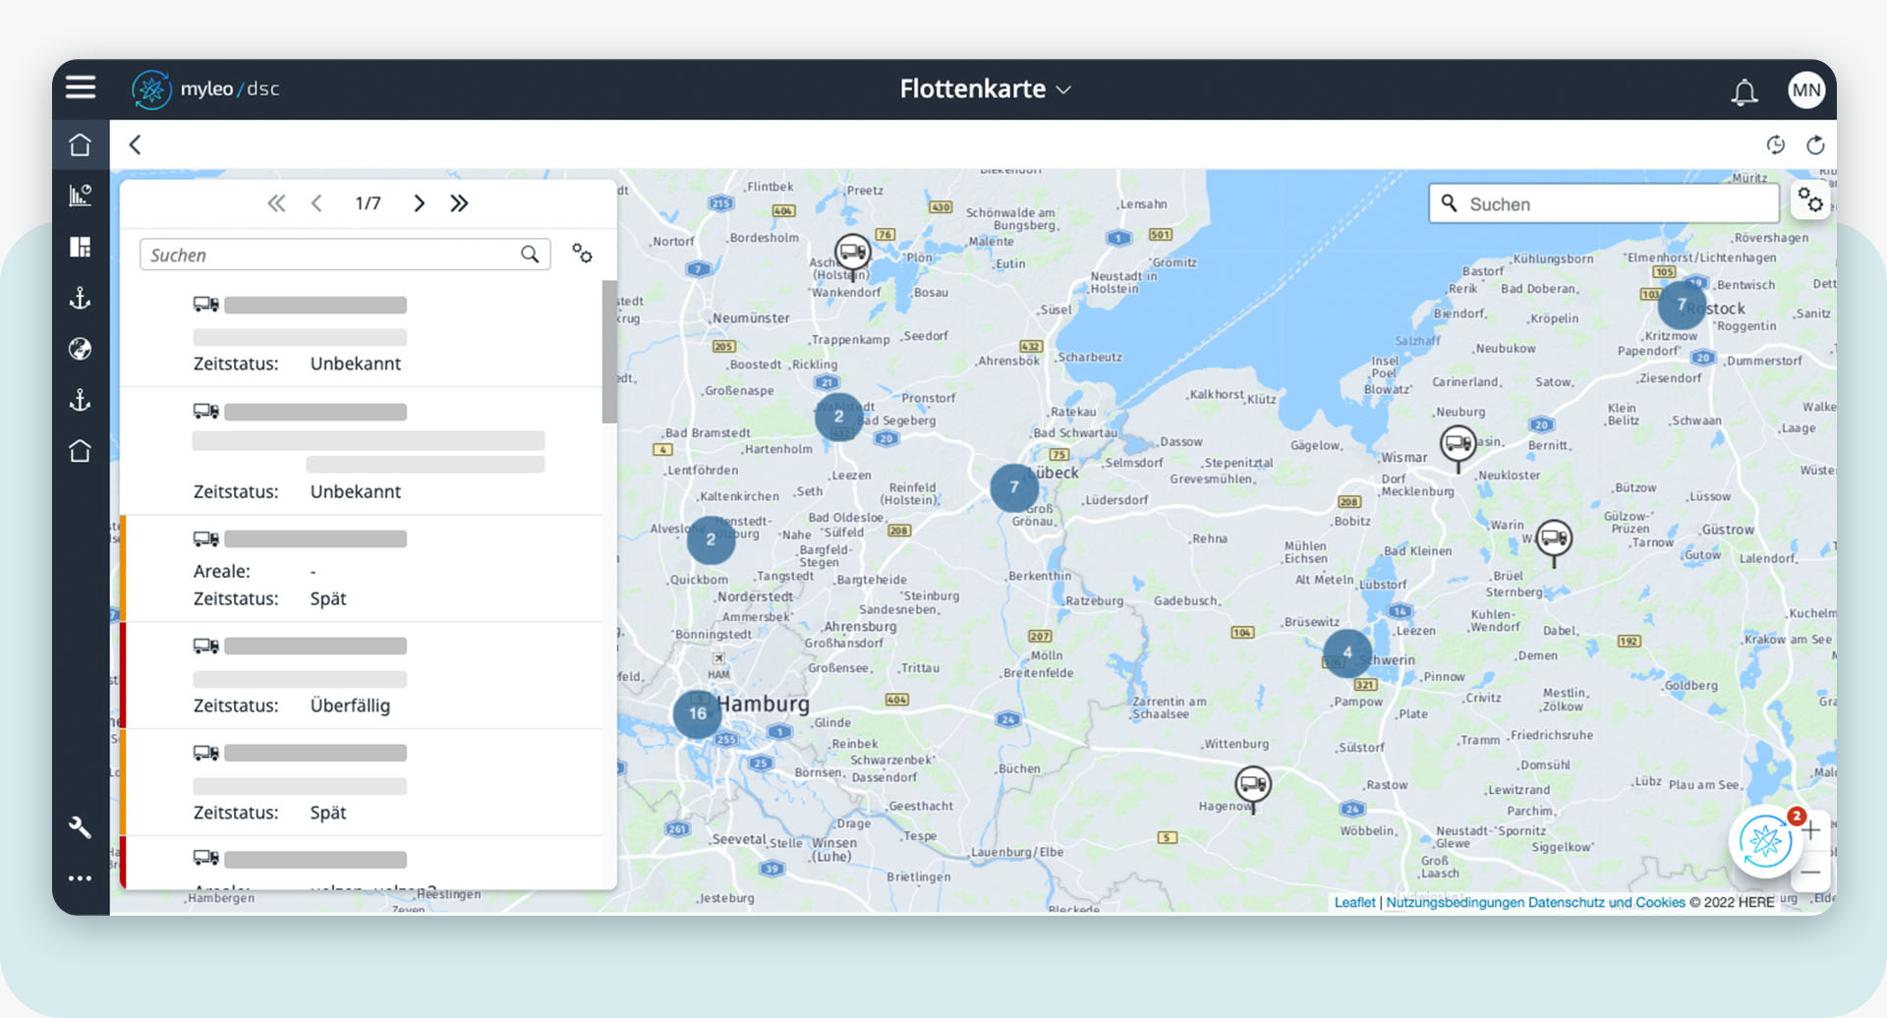Click the notifications bell icon
This screenshot has width=1887, height=1018.
pos(1744,91)
